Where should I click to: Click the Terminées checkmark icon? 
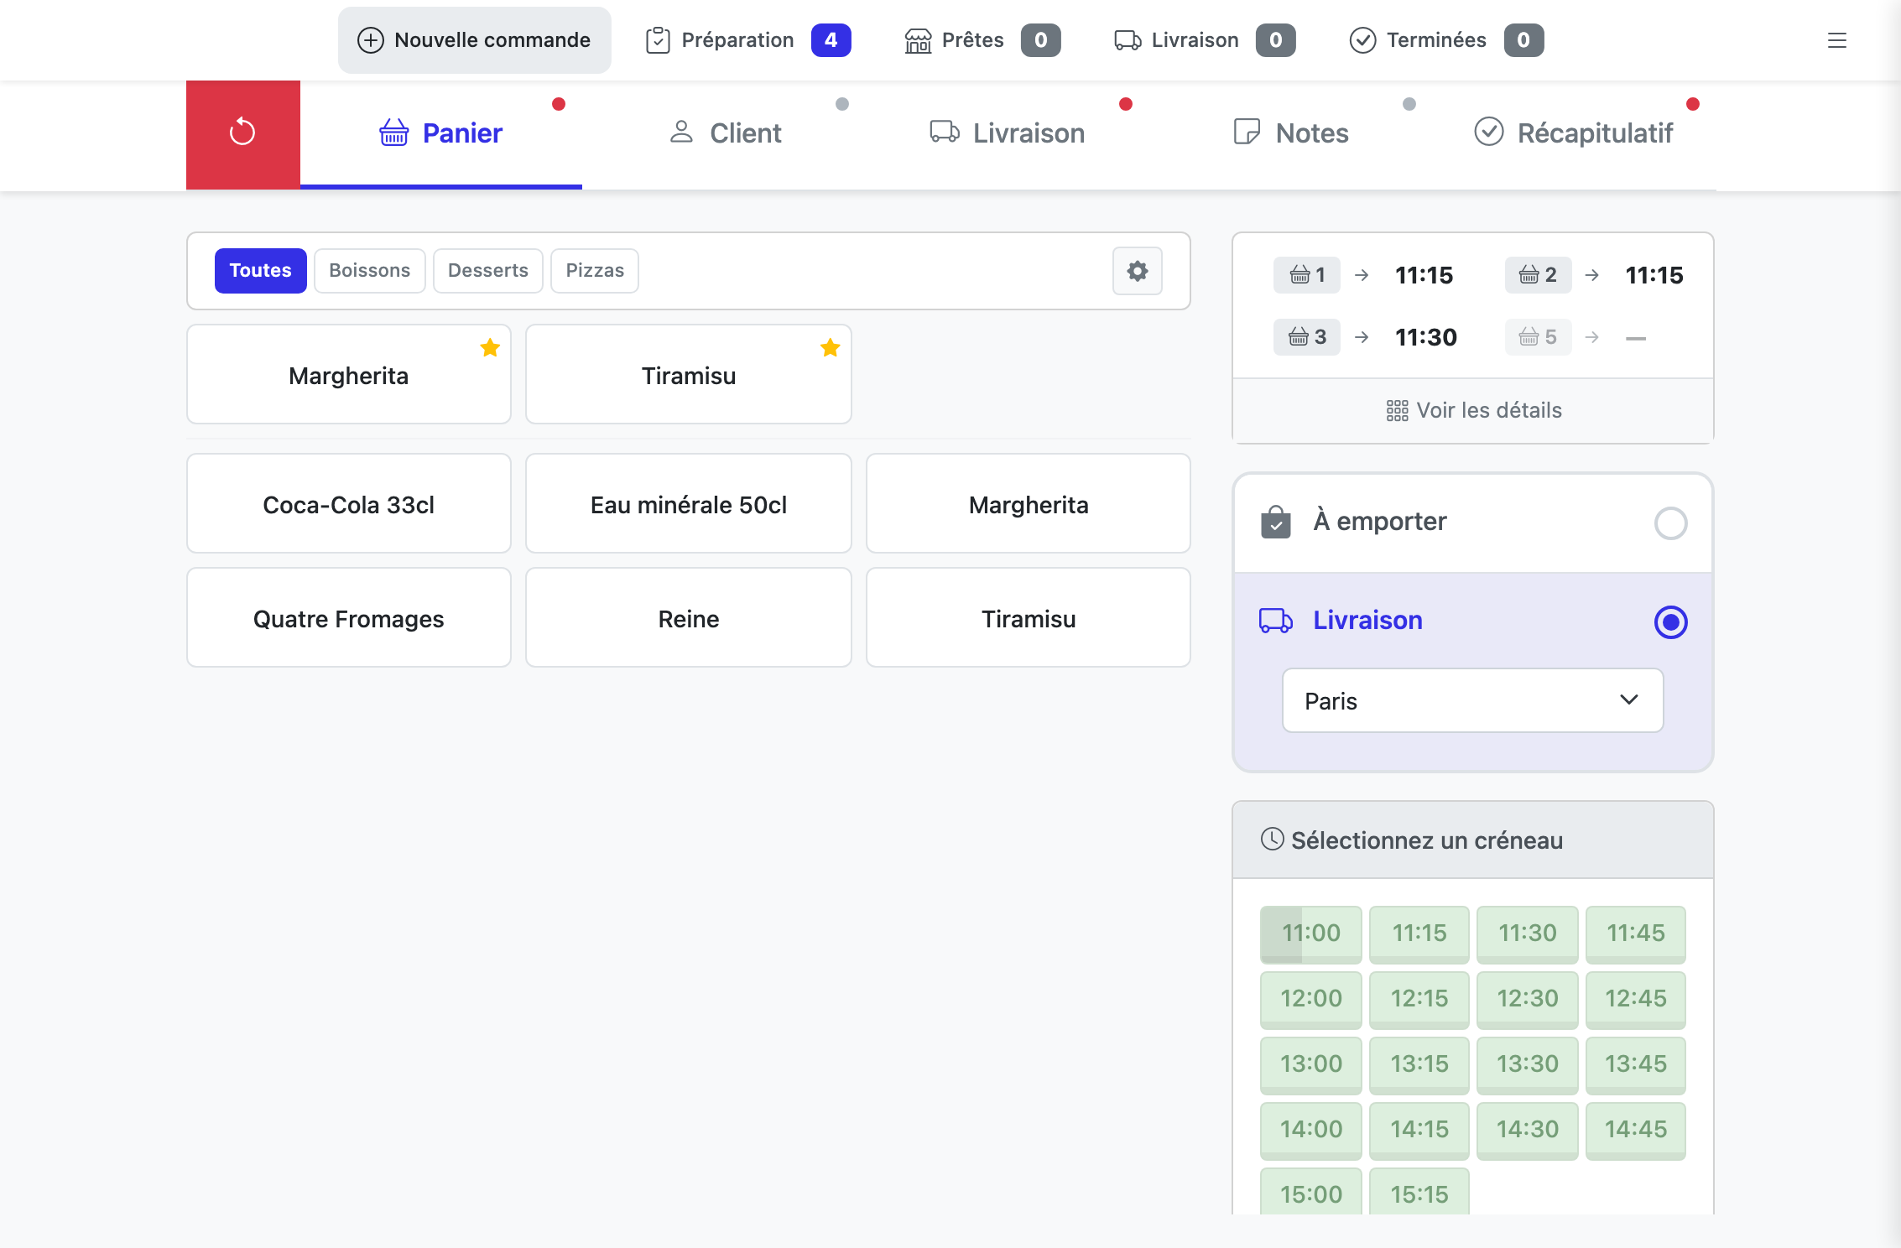[1362, 40]
